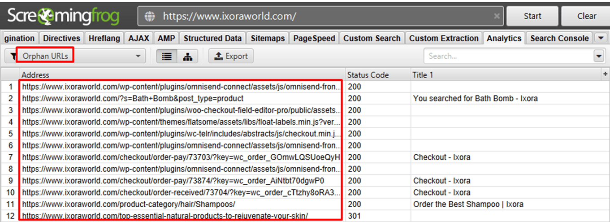The height and width of the screenshot is (222, 610).
Task: Open the partially visible Pagination tab
Action: point(19,39)
